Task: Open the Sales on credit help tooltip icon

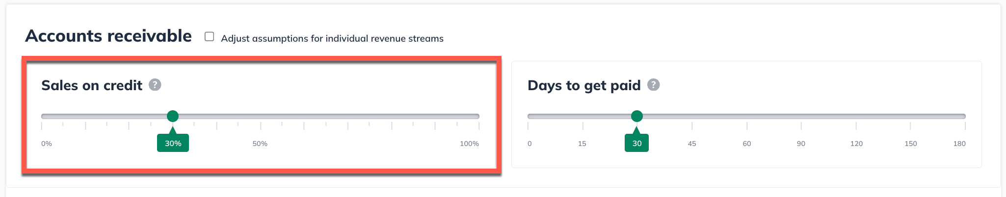Action: pyautogui.click(x=155, y=85)
